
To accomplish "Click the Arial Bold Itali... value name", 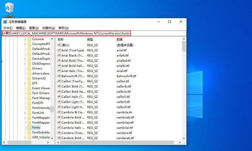I will [73, 66].
